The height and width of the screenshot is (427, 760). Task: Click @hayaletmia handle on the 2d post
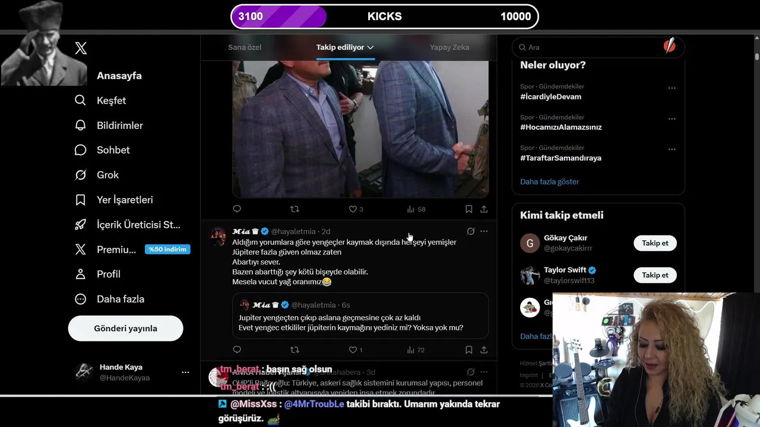pos(293,231)
